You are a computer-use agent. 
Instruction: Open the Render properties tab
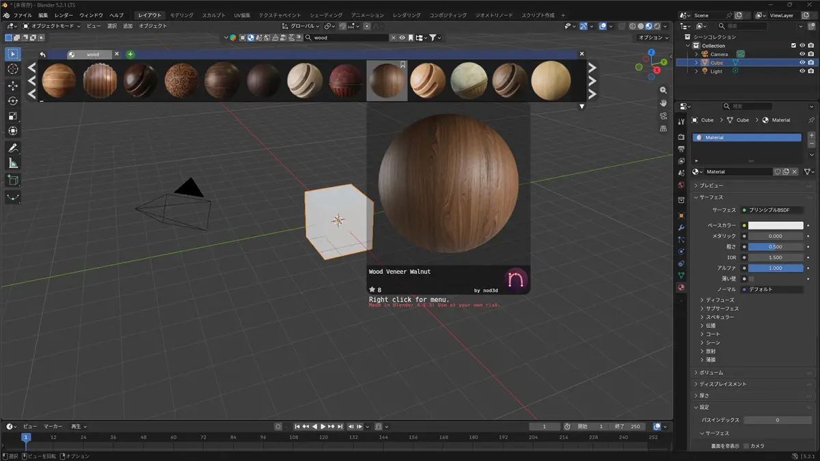coord(681,137)
